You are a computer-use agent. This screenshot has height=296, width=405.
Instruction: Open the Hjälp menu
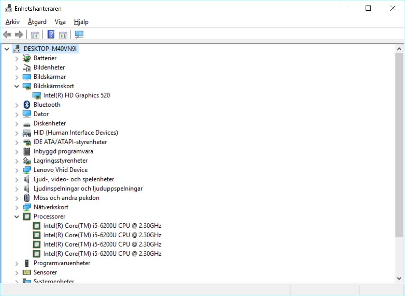click(x=81, y=22)
